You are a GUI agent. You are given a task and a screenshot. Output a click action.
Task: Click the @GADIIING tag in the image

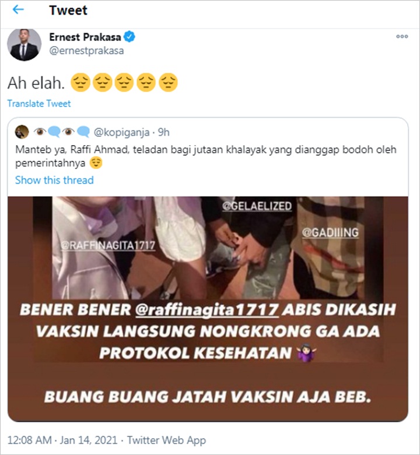pos(330,232)
